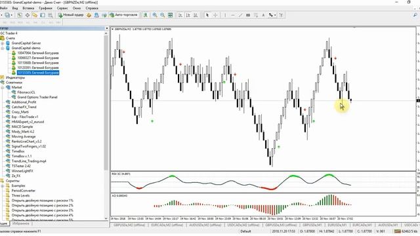420x236 pixels.
Task: Click the Zoom Out magnifier icon
Action: 162,15
